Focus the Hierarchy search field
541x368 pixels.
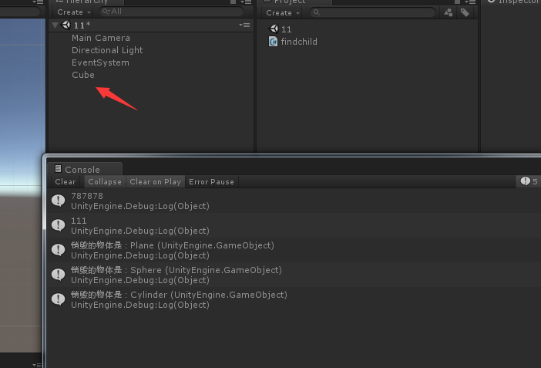coord(172,12)
